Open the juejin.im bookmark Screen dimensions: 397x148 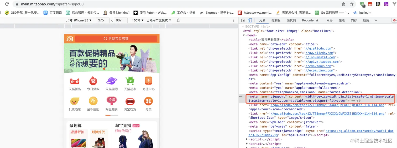[363, 13]
